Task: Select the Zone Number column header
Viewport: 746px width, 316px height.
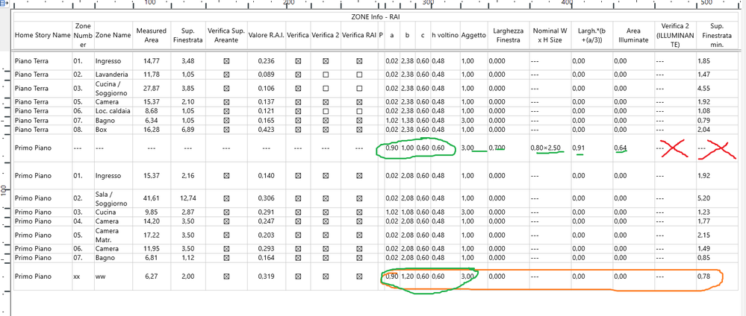Action: (x=83, y=35)
